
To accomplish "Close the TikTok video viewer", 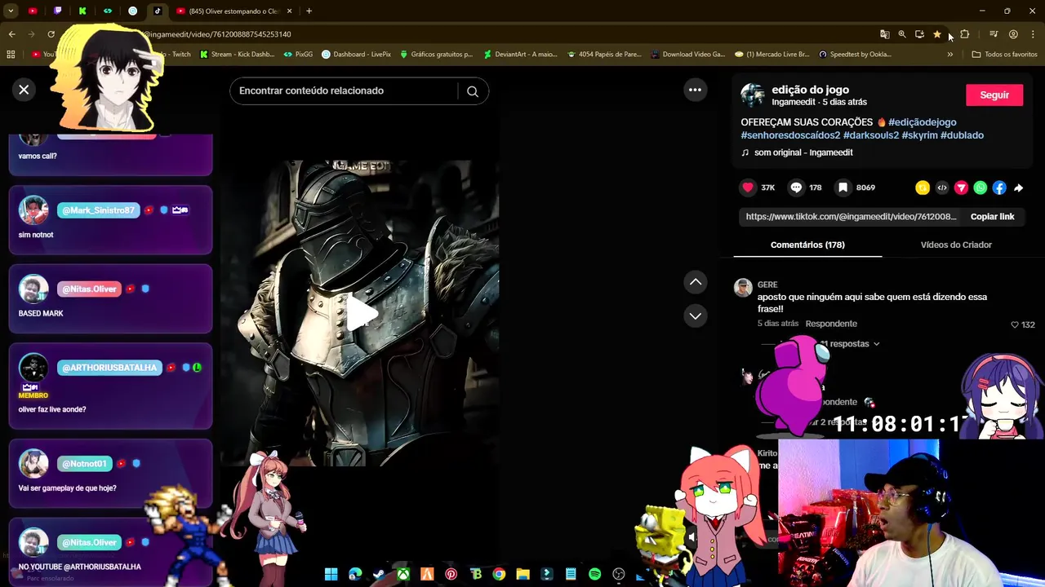I will point(24,90).
